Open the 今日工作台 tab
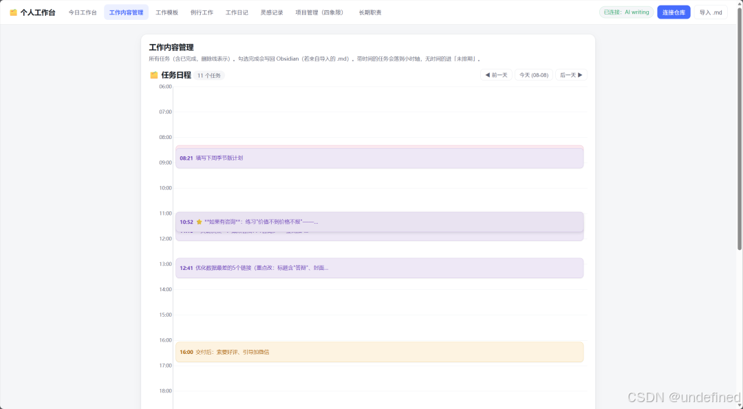Viewport: 743px width, 409px height. click(x=83, y=12)
